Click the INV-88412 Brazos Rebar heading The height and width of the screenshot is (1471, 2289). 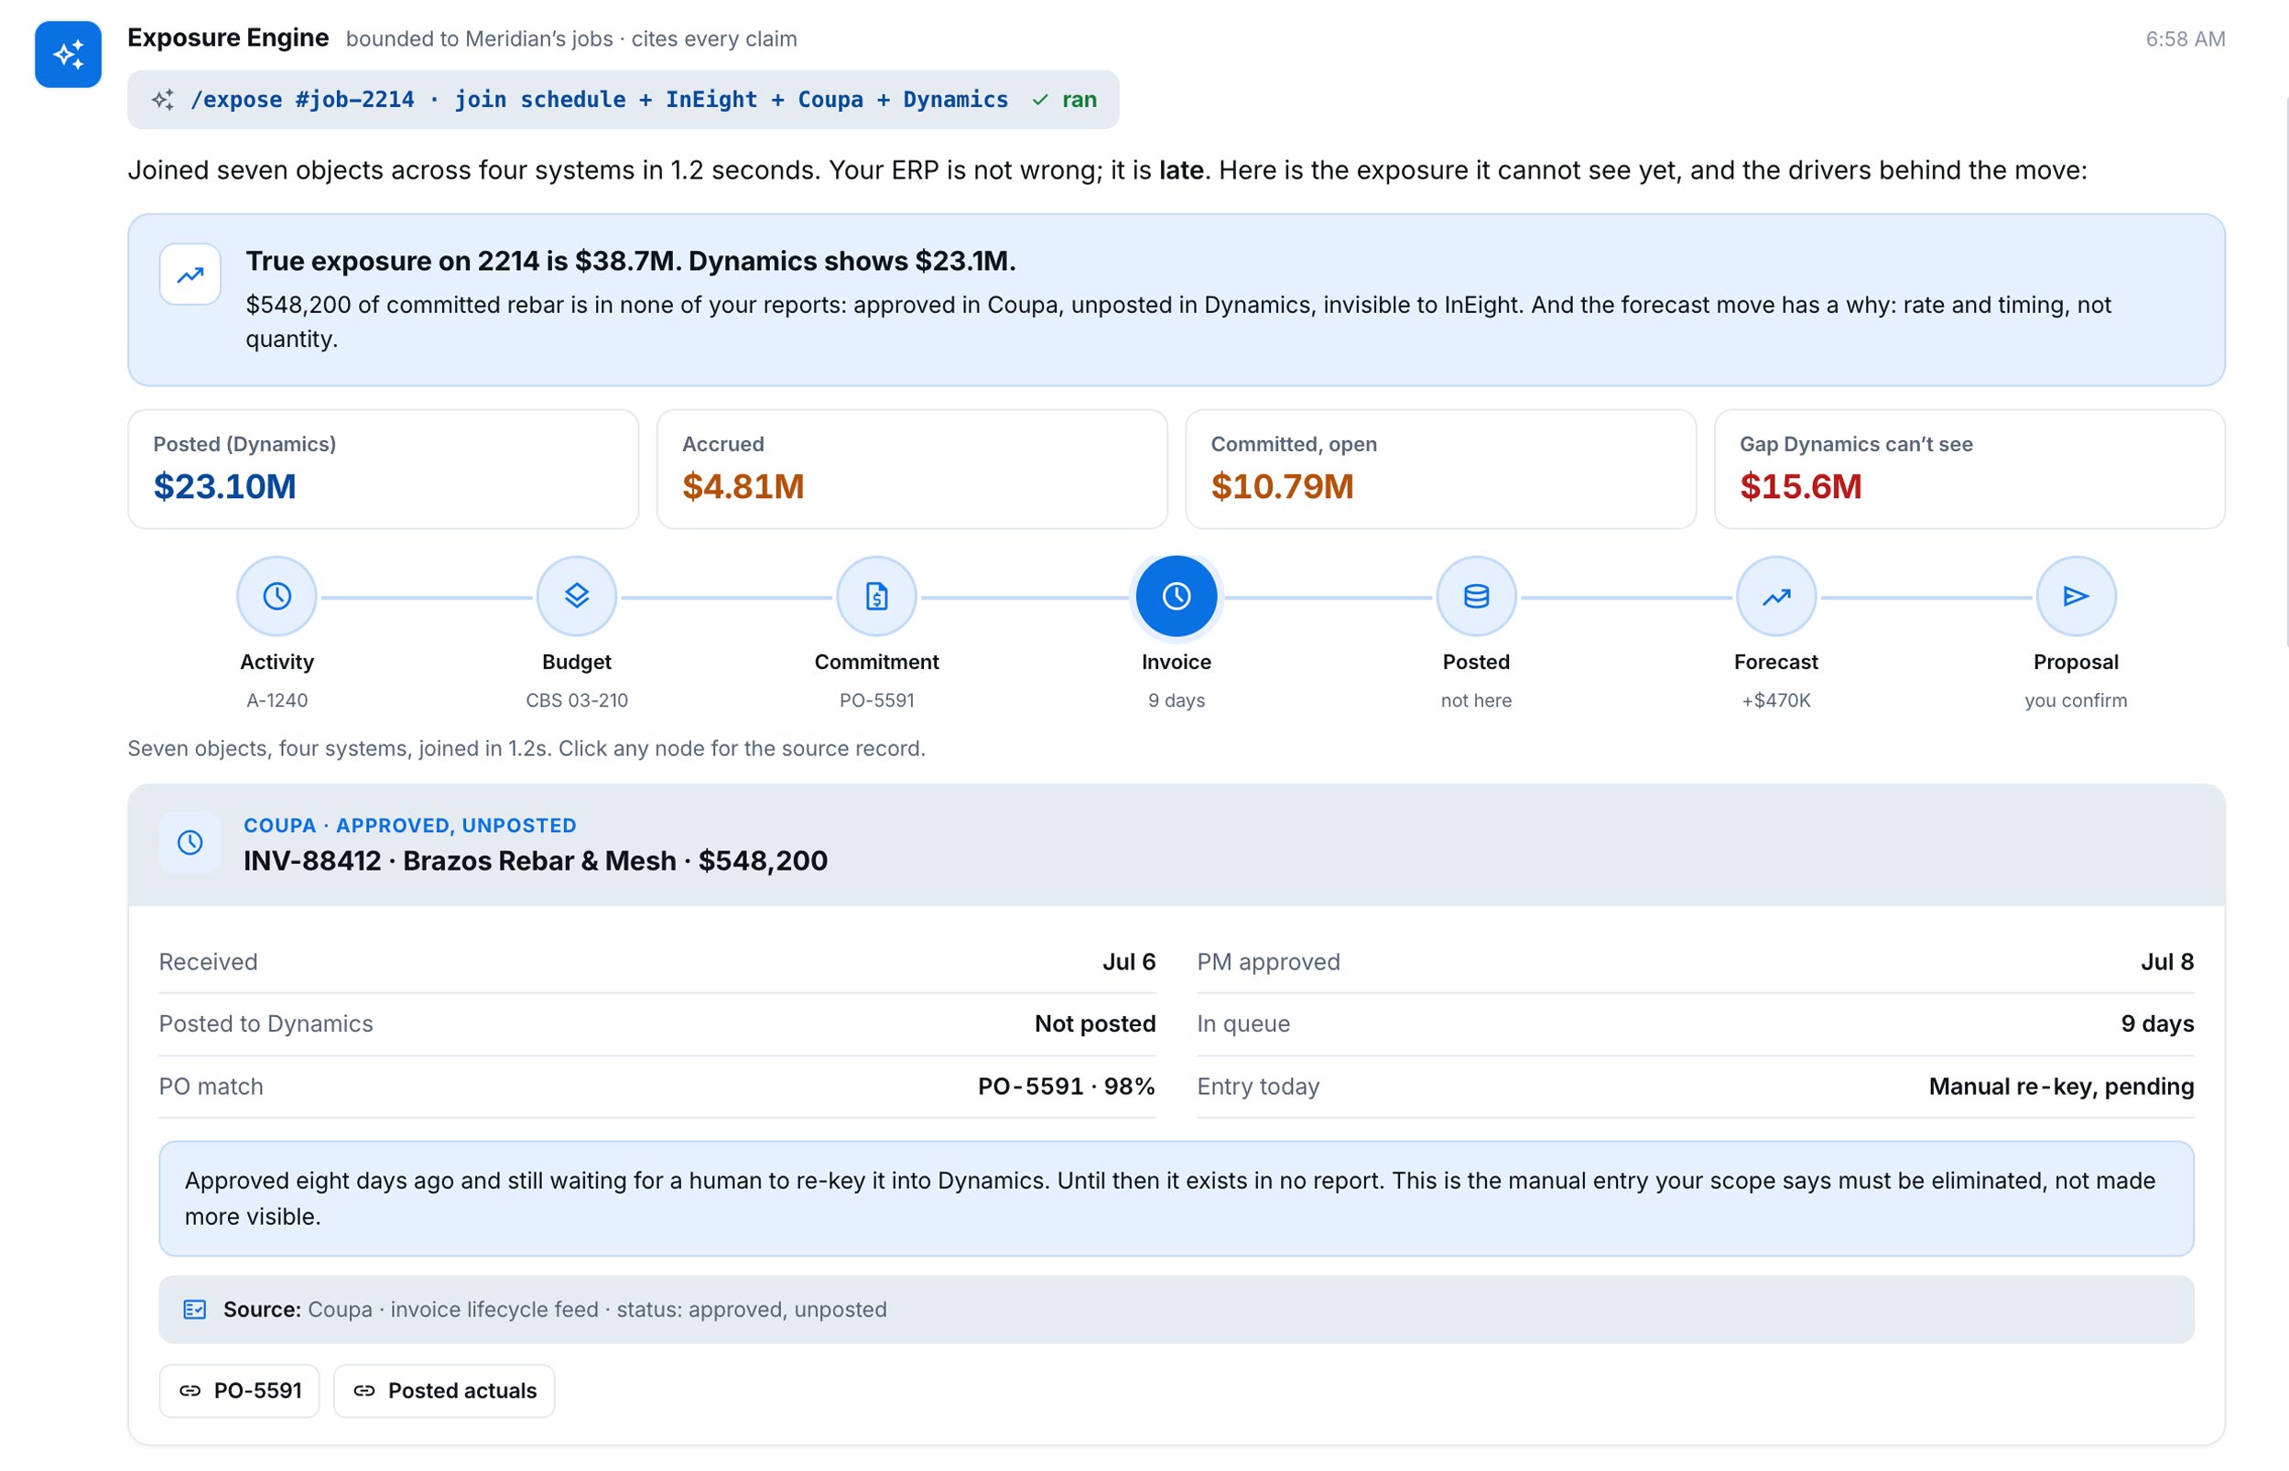(536, 861)
